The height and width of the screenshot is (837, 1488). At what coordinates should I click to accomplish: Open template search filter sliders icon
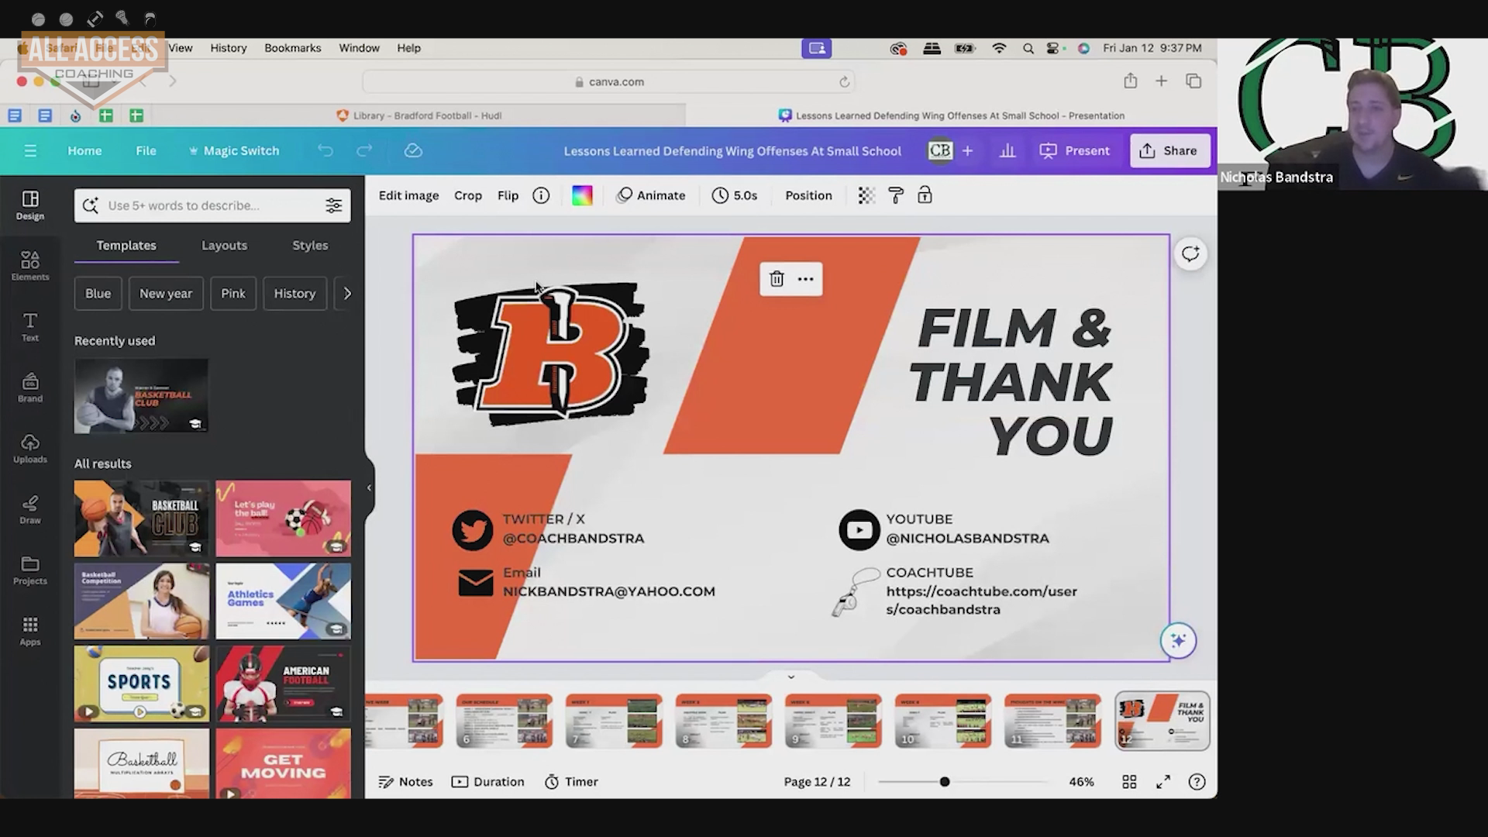click(x=333, y=205)
